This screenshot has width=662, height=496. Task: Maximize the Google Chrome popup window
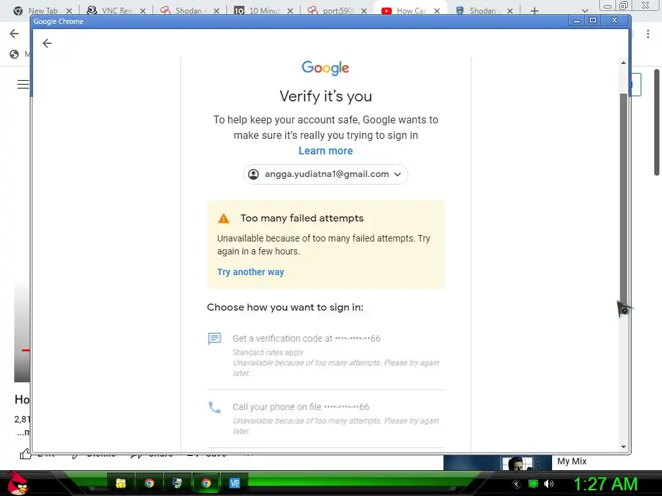593,20
